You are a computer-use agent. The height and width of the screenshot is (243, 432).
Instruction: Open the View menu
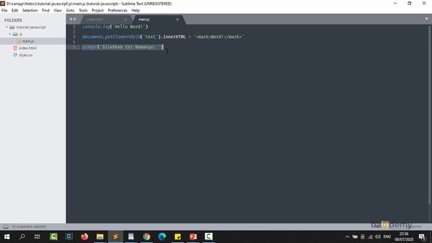click(57, 11)
